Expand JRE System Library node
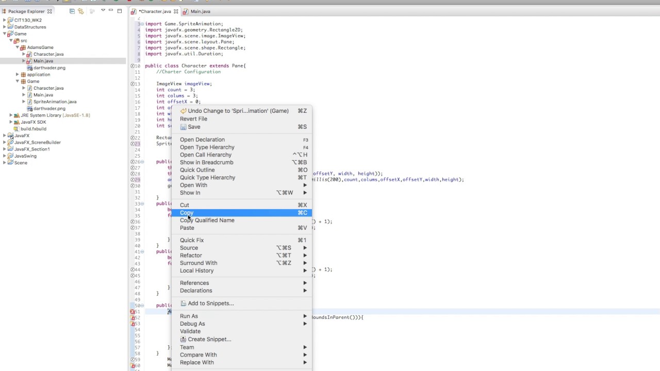The width and height of the screenshot is (660, 371). click(x=11, y=115)
